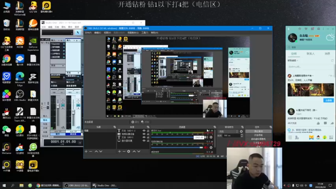Open Microsoft Edge desktop icon

tap(20, 79)
